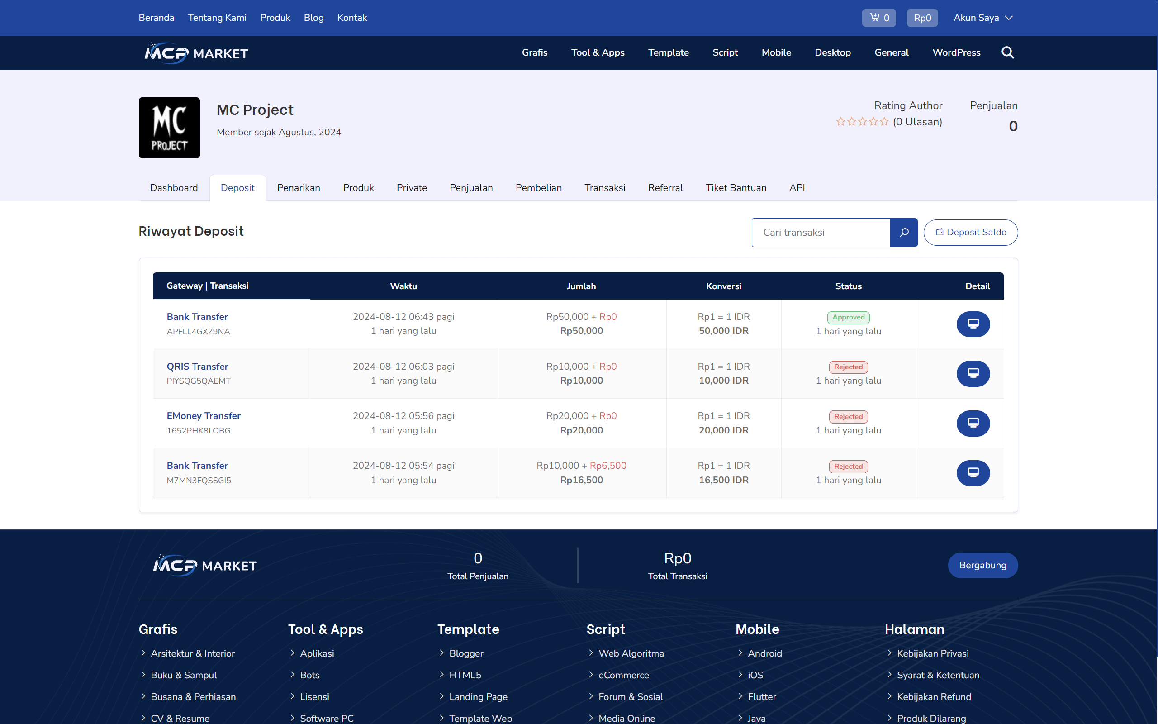Switch to the Penarikan tab
The height and width of the screenshot is (724, 1158).
(299, 188)
